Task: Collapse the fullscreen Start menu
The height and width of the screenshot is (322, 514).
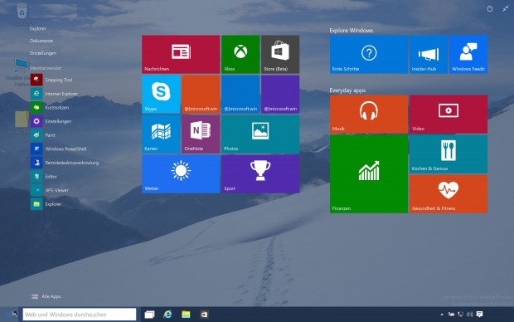Action: (x=506, y=9)
